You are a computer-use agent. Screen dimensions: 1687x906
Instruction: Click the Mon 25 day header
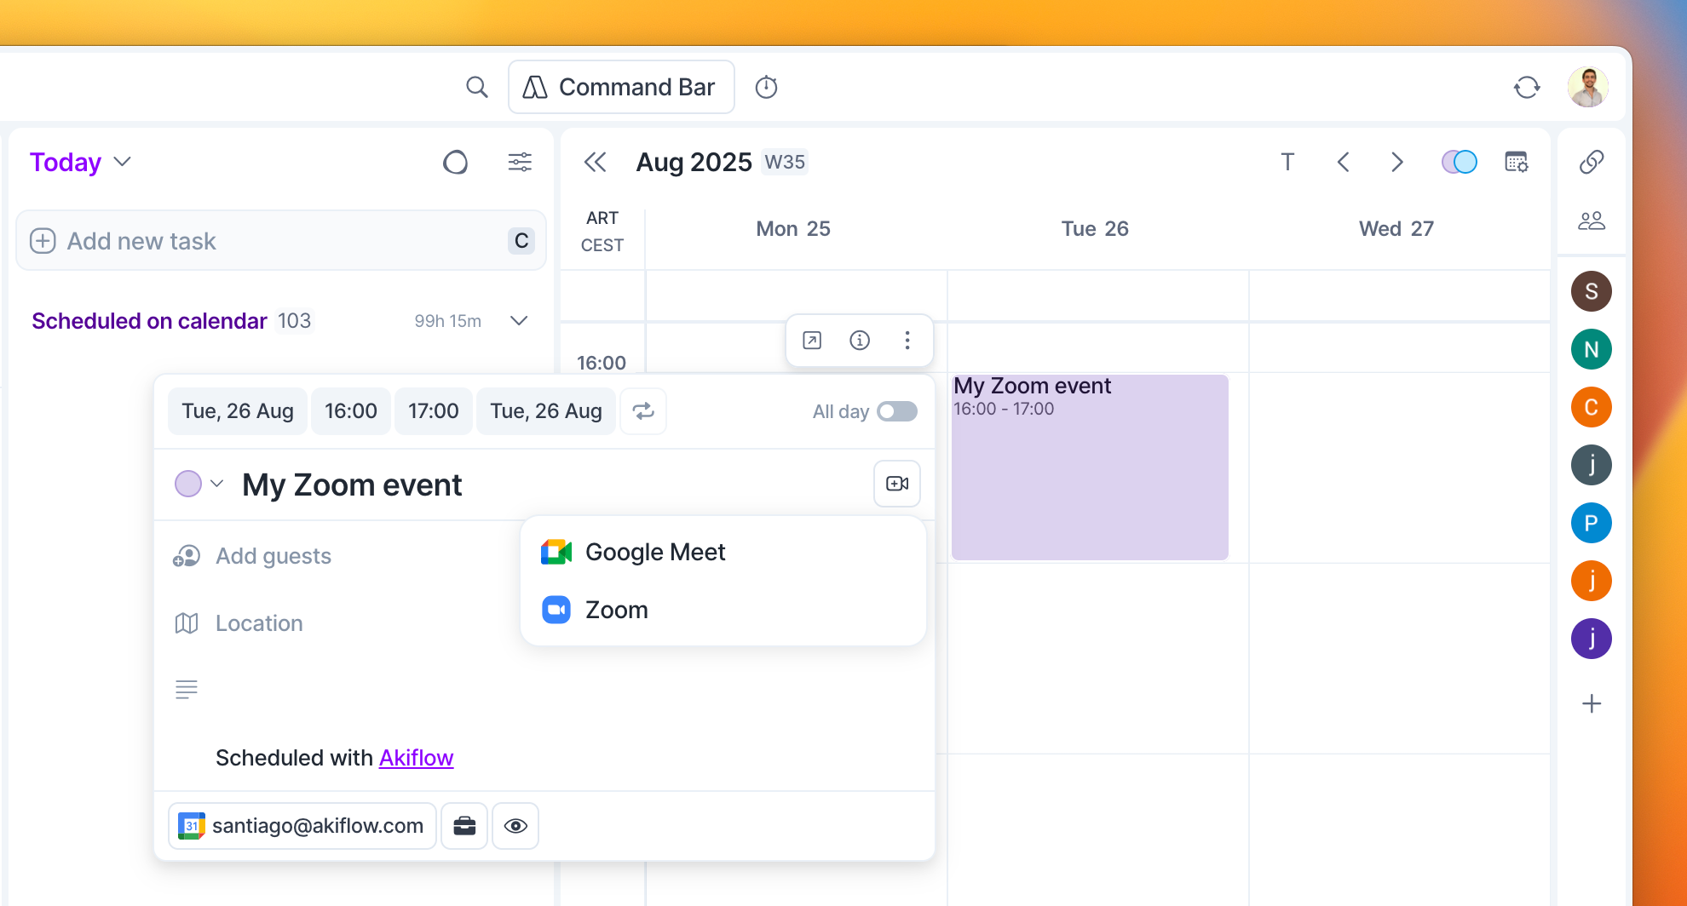click(x=793, y=228)
